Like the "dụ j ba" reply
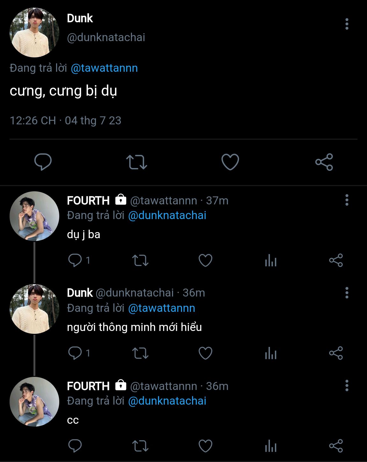The image size is (367, 462). tap(205, 260)
